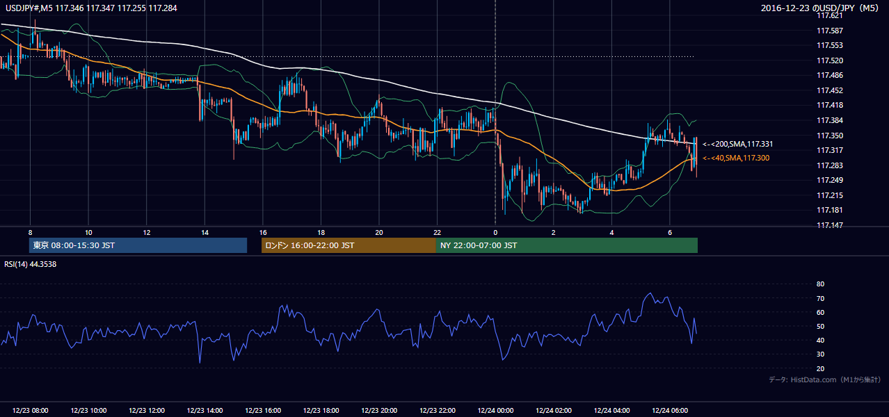889x417 pixels.
Task: Click the 12/23 10:00 time axis label
Action: point(88,411)
